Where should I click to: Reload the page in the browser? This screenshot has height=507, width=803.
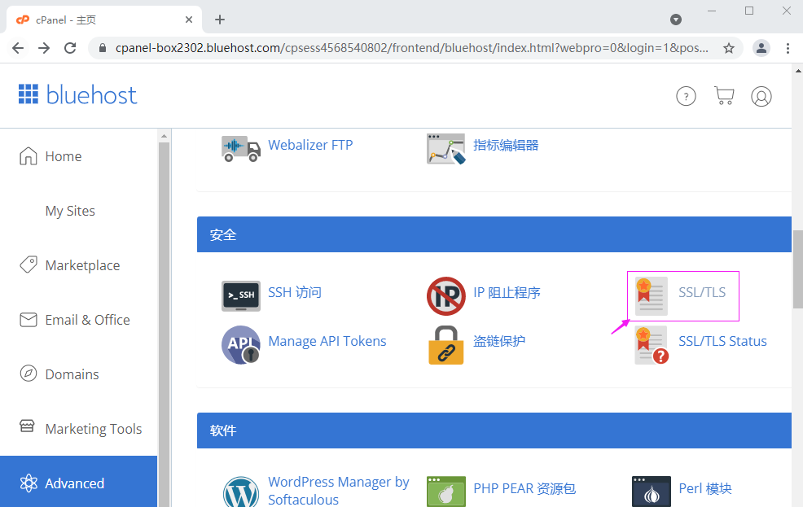click(70, 48)
